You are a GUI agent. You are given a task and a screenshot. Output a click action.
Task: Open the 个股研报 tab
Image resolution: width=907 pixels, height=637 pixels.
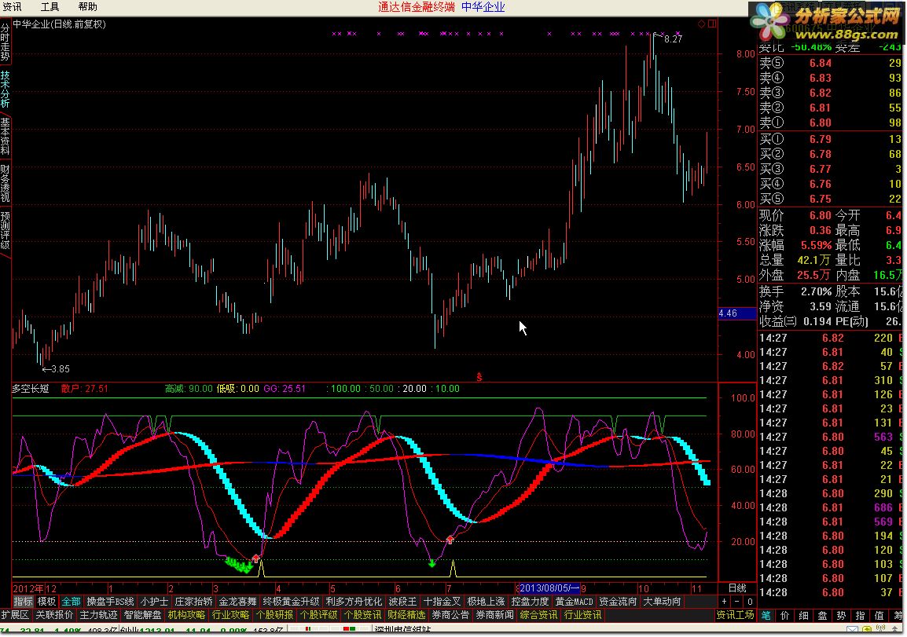click(275, 615)
